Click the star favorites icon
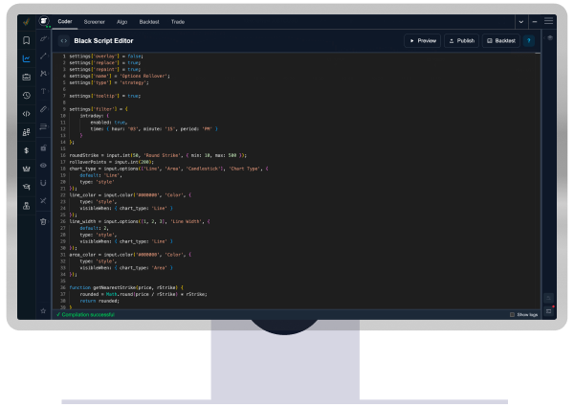574x407 pixels. coord(43,310)
